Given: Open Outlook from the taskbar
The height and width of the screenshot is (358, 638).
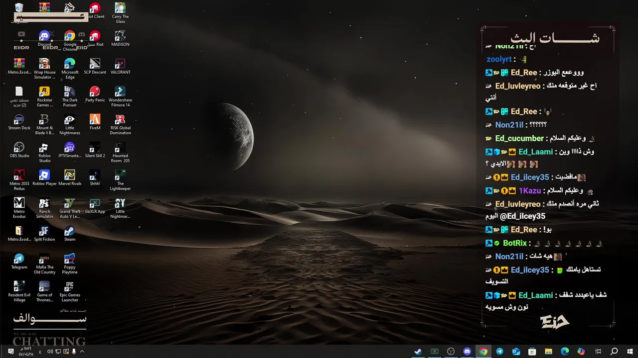Looking at the screenshot, I should (x=516, y=352).
